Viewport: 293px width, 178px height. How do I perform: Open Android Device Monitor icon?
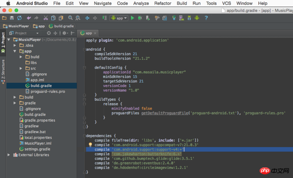point(197,18)
